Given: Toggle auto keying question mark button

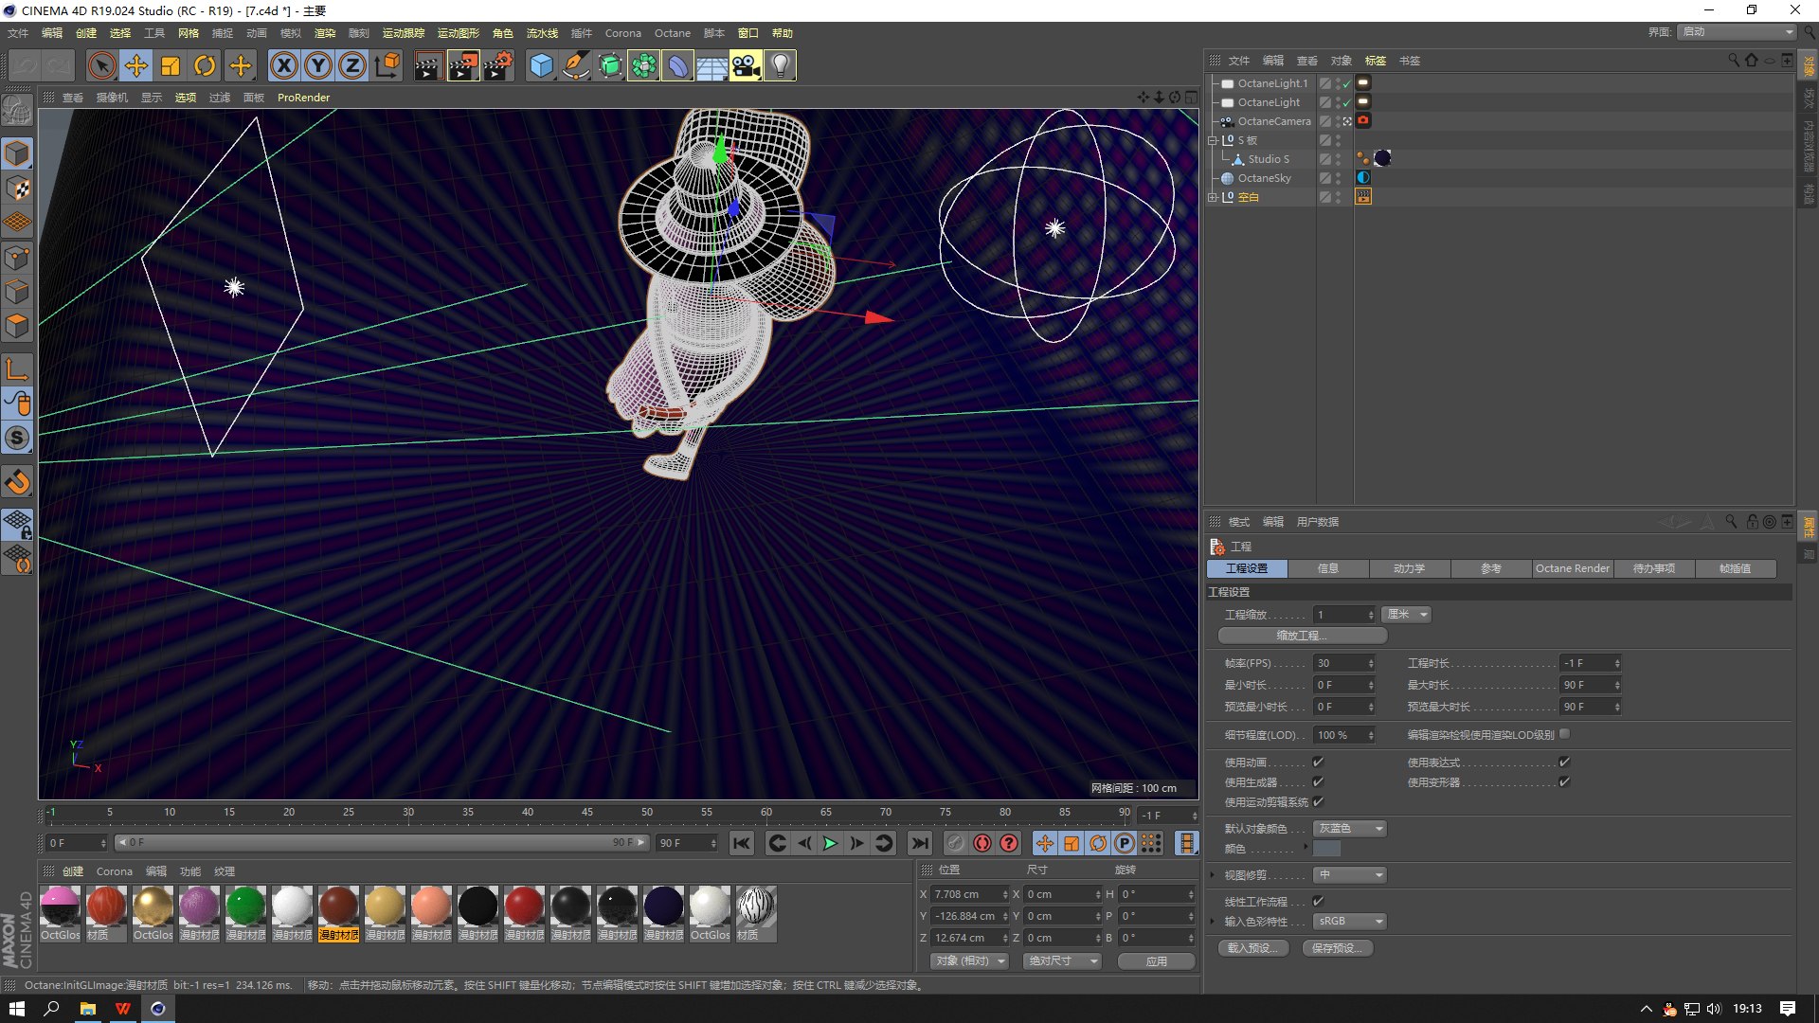Looking at the screenshot, I should [1010, 843].
